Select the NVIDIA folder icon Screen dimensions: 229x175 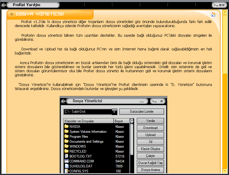66,127
